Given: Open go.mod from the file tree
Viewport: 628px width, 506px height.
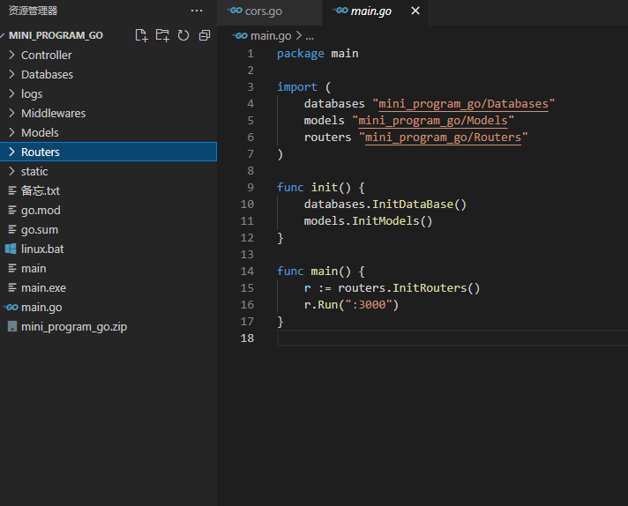Looking at the screenshot, I should click(x=41, y=211).
